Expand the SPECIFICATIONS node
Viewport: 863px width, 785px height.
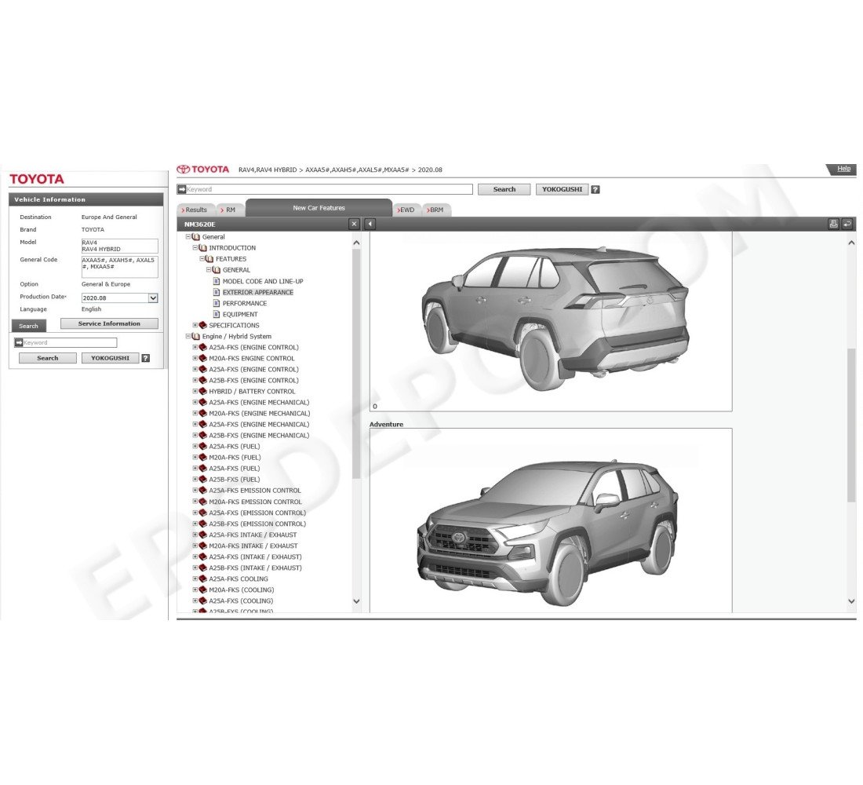(x=195, y=325)
